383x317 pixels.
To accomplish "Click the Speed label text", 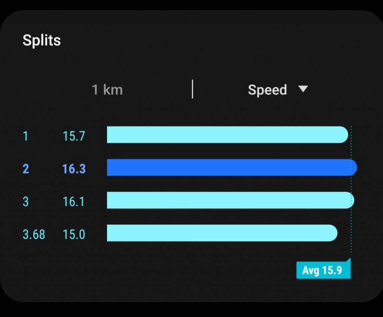I will click(267, 90).
